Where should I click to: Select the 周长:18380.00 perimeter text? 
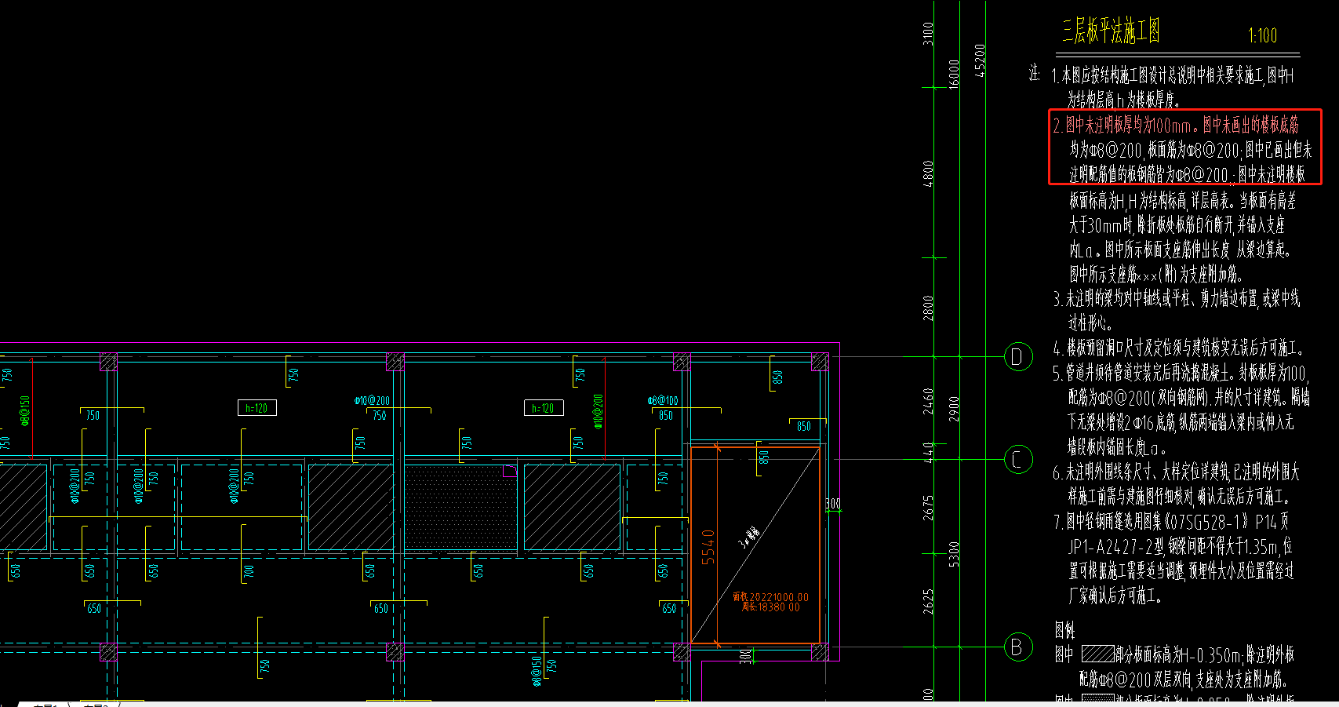point(770,607)
